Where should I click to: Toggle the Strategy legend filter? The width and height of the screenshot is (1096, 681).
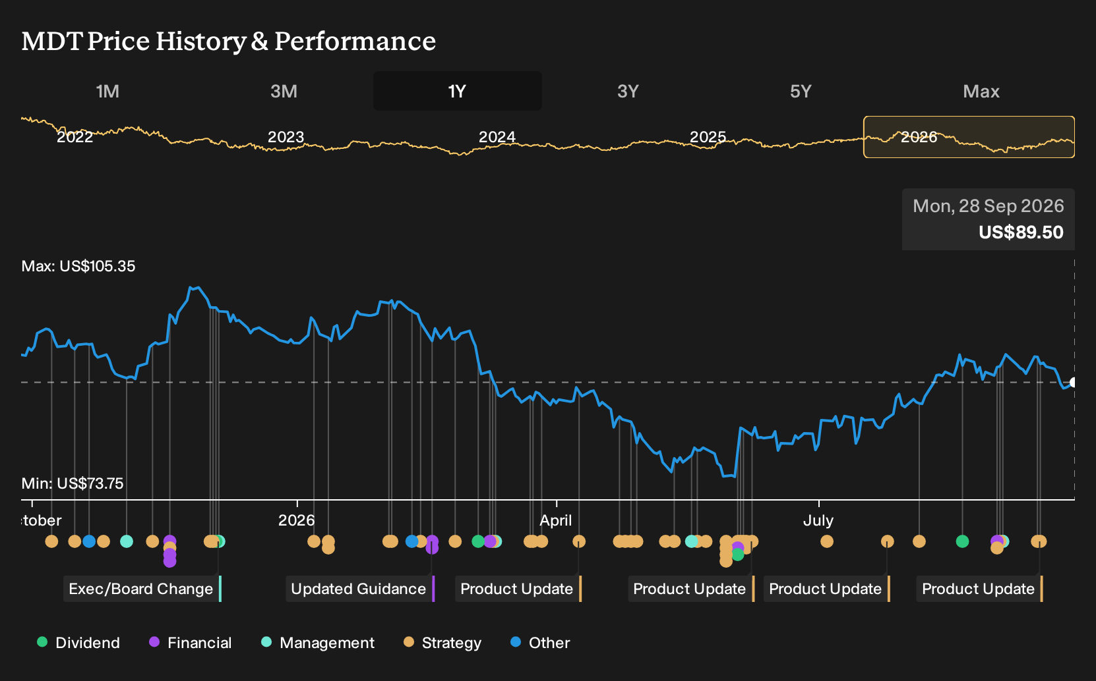point(442,642)
